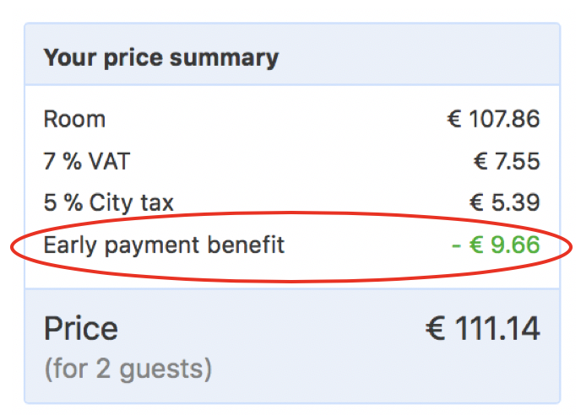
Task: Select the "7 % VAT" label
Action: point(87,161)
